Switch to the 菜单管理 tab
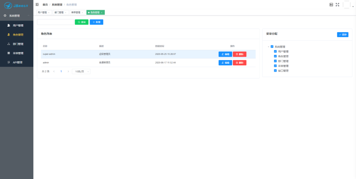The height and width of the screenshot is (179, 356). [76, 12]
